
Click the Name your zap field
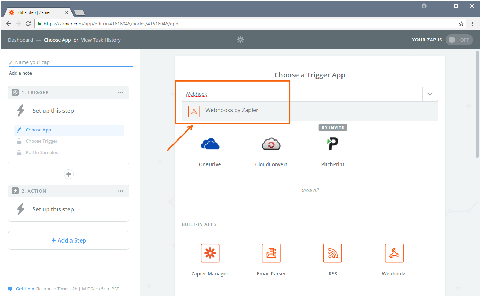pyautogui.click(x=71, y=62)
